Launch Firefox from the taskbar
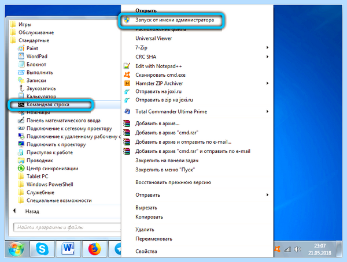This screenshot has width=347, height=262. 94,249
